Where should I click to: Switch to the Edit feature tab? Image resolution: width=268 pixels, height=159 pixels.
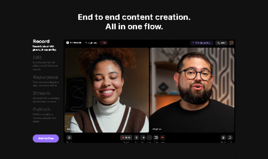tap(37, 57)
